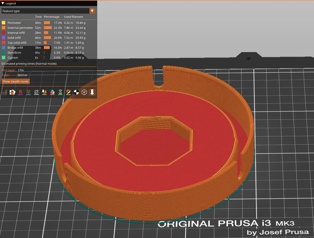Viewport: 314px width, 238px height.
Task: Click the 22.3% percentage value
Action: [58, 28]
